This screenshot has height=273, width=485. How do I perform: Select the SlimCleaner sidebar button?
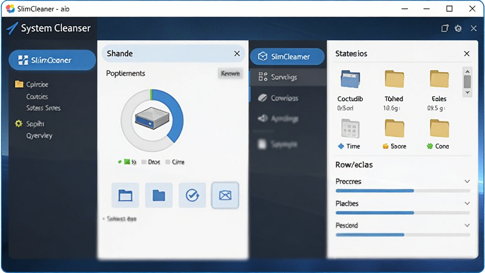point(52,60)
